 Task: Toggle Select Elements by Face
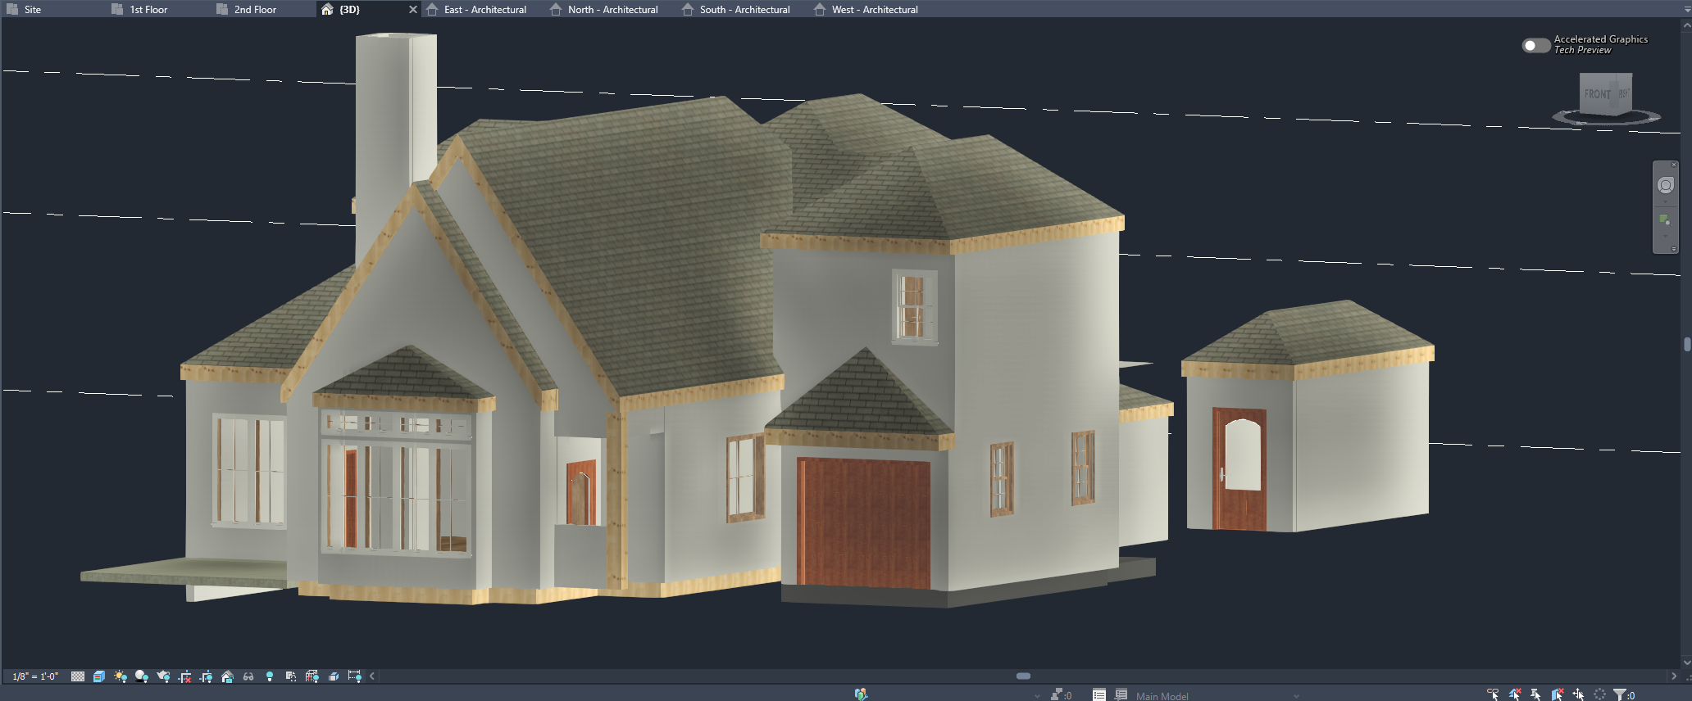click(1557, 694)
